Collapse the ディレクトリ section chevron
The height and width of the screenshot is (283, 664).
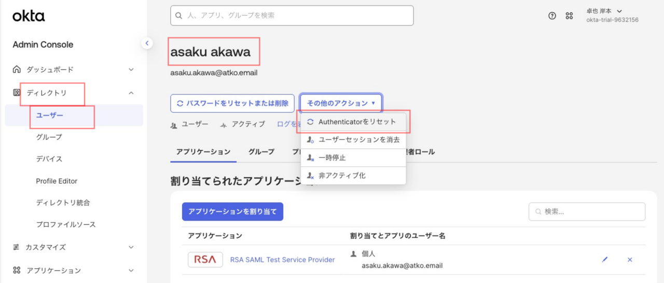tap(131, 93)
